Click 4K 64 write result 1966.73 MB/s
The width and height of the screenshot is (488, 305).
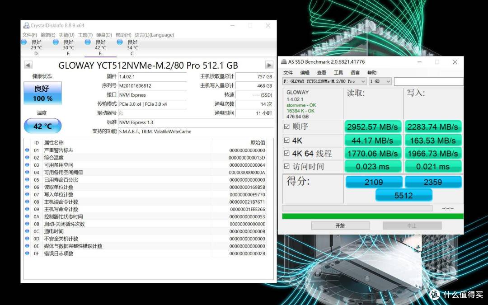pyautogui.click(x=432, y=154)
